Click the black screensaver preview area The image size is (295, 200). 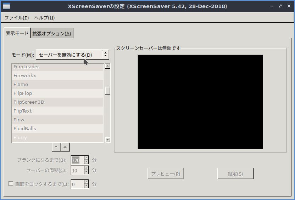pyautogui.click(x=201, y=102)
